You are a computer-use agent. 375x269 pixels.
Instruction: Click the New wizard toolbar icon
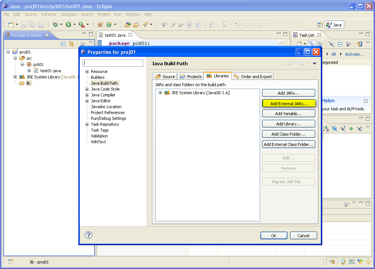[x=11, y=25]
